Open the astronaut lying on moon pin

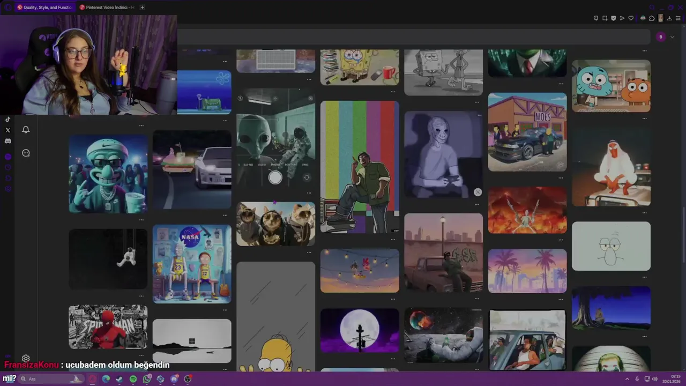(x=443, y=335)
